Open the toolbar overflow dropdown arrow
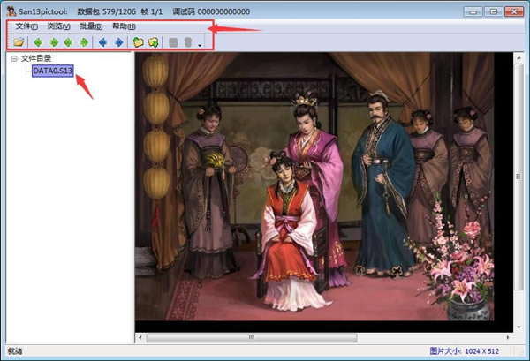Screen dimensions: 530x361 click(200, 44)
